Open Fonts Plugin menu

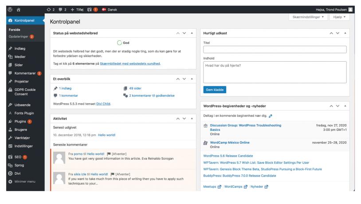(25, 113)
